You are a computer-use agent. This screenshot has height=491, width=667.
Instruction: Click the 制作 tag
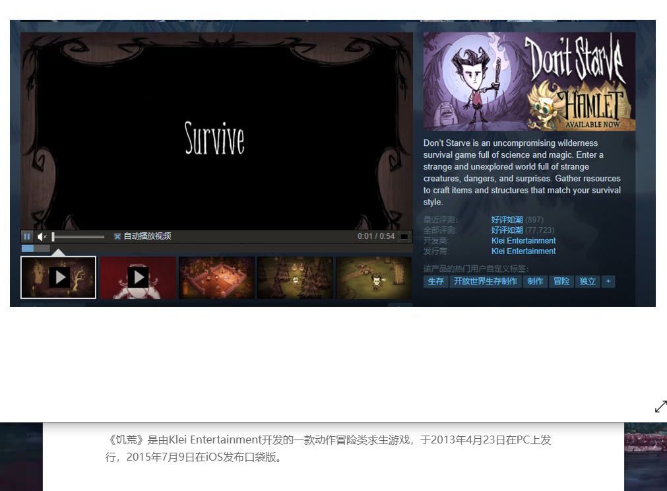[x=535, y=281]
